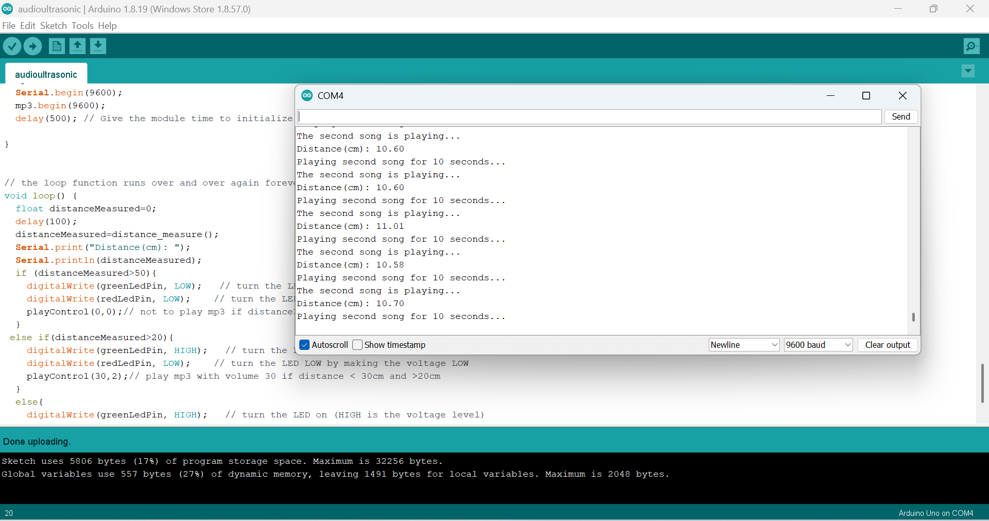Select the audioultrasonic sketch tab
989x521 pixels.
(46, 74)
